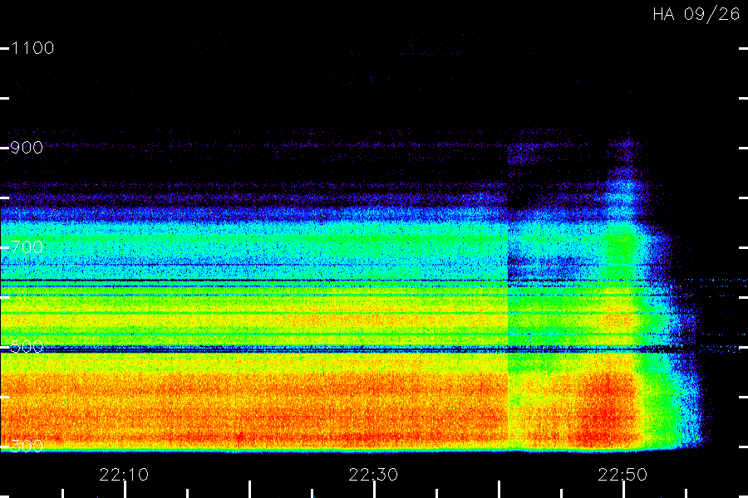Click the 300 frequency axis label
This screenshot has width=748, height=498.
(27, 447)
